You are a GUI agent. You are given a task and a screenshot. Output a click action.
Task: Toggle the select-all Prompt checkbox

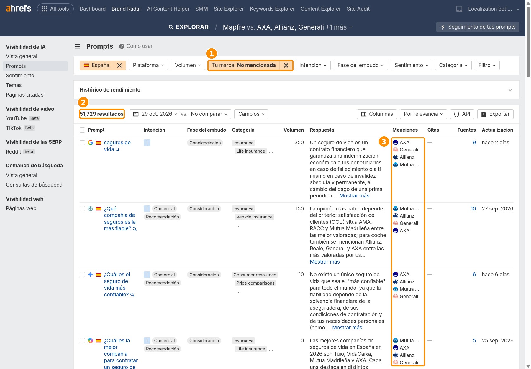(82, 130)
